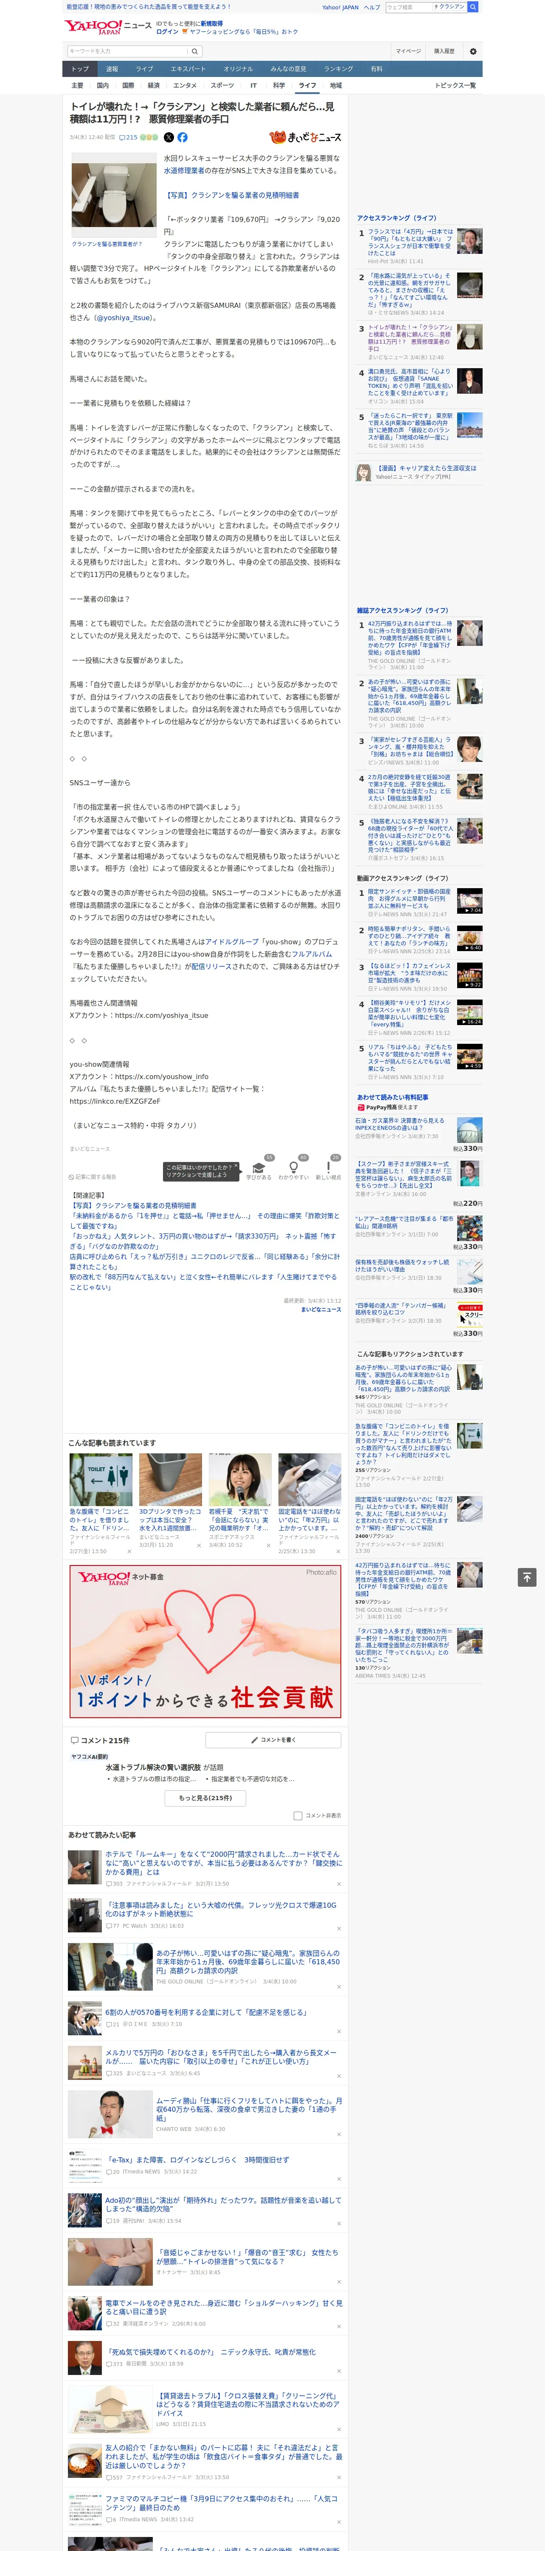
Task: Open the 電車でメールをのぞき見された article link
Action: (x=224, y=2307)
